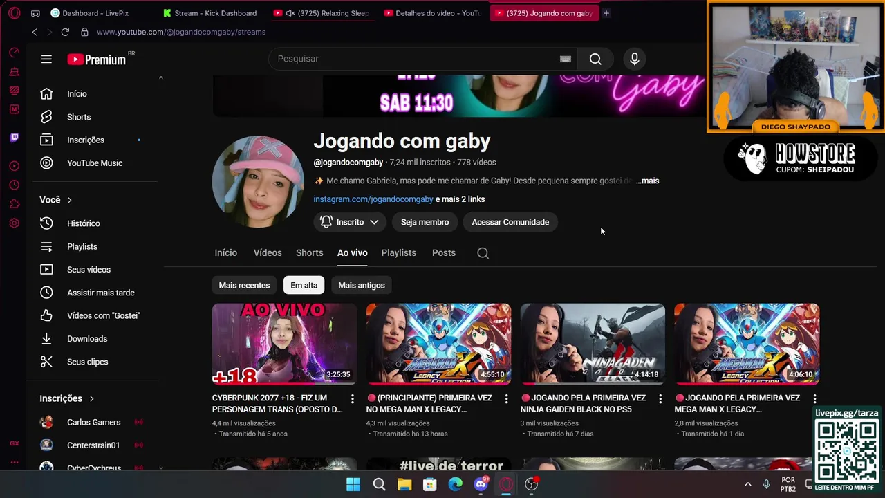Open browser history clock in Opera sidebar
The width and height of the screenshot is (885, 498).
14,185
